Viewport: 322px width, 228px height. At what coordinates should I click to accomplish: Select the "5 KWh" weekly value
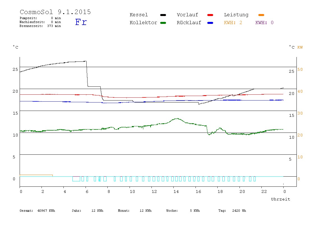coord(195,211)
